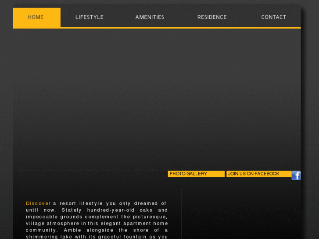
Task: Click the yellow word "Discover"
Action: [x=38, y=203]
